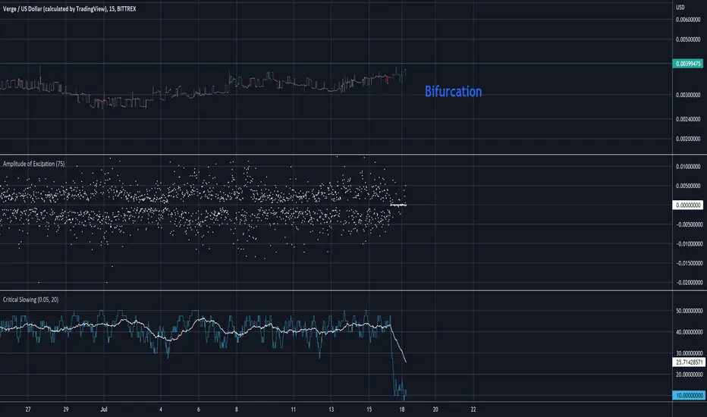Click the 50.00000000 critical slowing axis value
Image resolution: width=707 pixels, height=417 pixels.
point(688,311)
